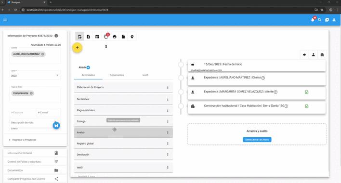Screen dimensions: 341x183
Task: Open options menu for Avaluo
Action: click(168, 132)
